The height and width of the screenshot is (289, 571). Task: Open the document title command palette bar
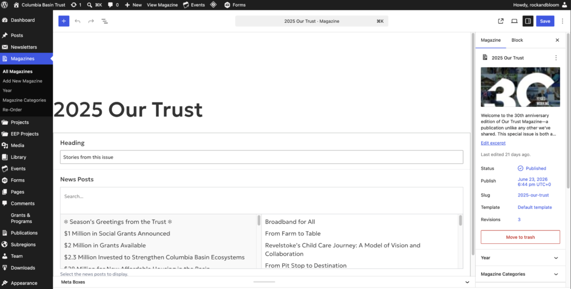click(312, 21)
